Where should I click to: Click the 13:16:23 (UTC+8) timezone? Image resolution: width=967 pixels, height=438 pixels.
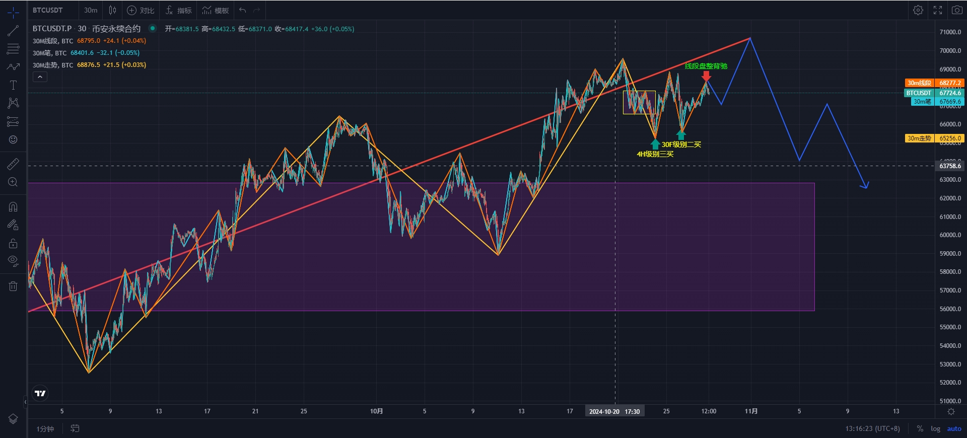(872, 428)
